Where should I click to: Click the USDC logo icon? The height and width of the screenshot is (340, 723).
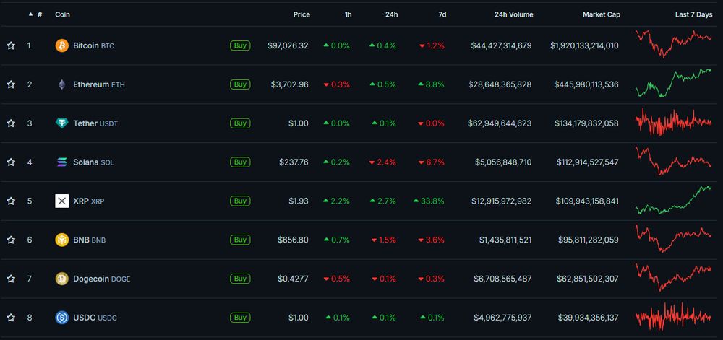[x=61, y=318]
